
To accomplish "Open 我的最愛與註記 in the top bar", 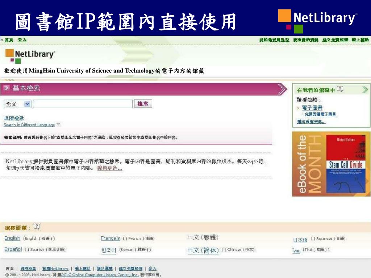I will [x=274, y=40].
